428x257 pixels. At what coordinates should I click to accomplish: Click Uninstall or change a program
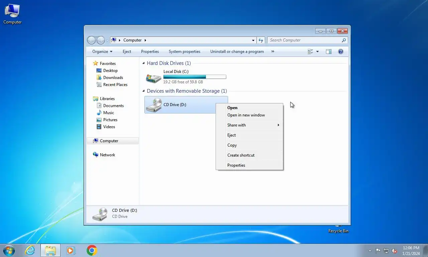point(237,52)
